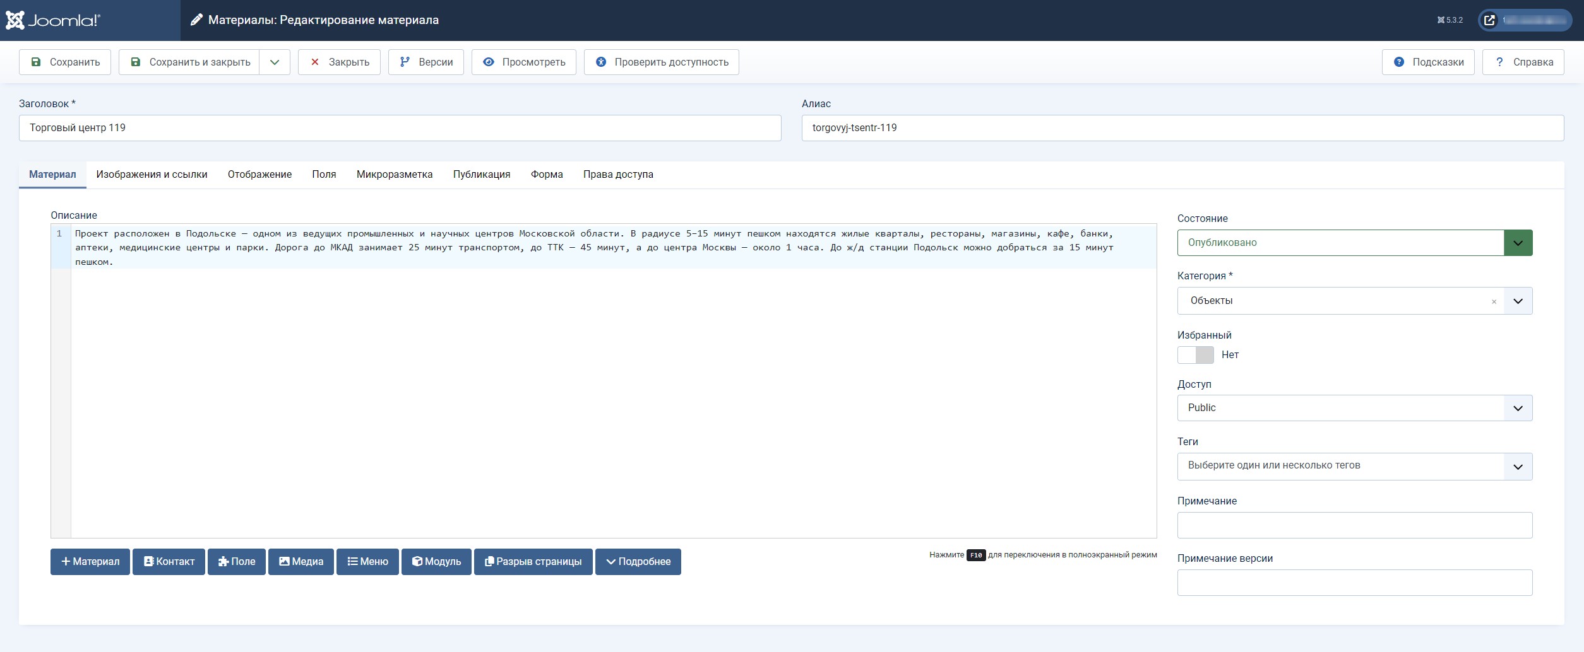Viewport: 1584px width, 652px height.
Task: Open the Status dropdown showing Published
Action: [1354, 243]
